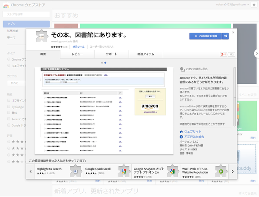Click the device compatibility icon
Image resolution: width=259 pixels, height=197 pixels.
182,69
